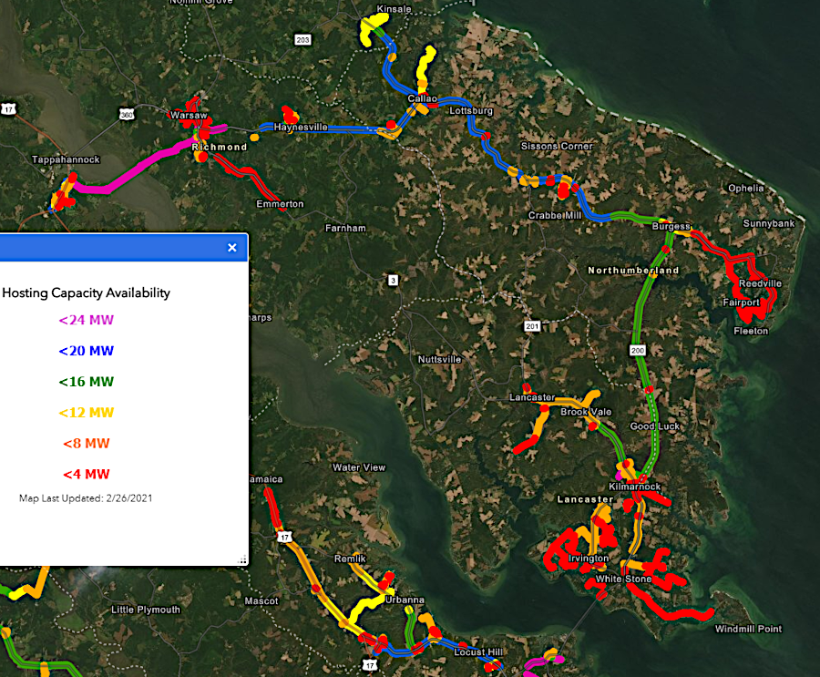
Task: Click the legend panel resize handle
Action: 243,560
